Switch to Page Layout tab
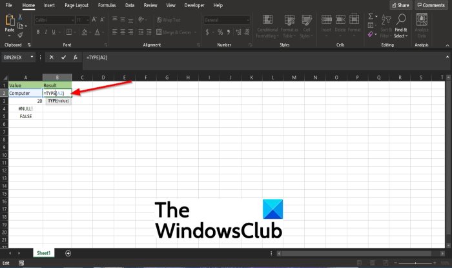Viewport: 452px width, 268px height. [x=76, y=5]
